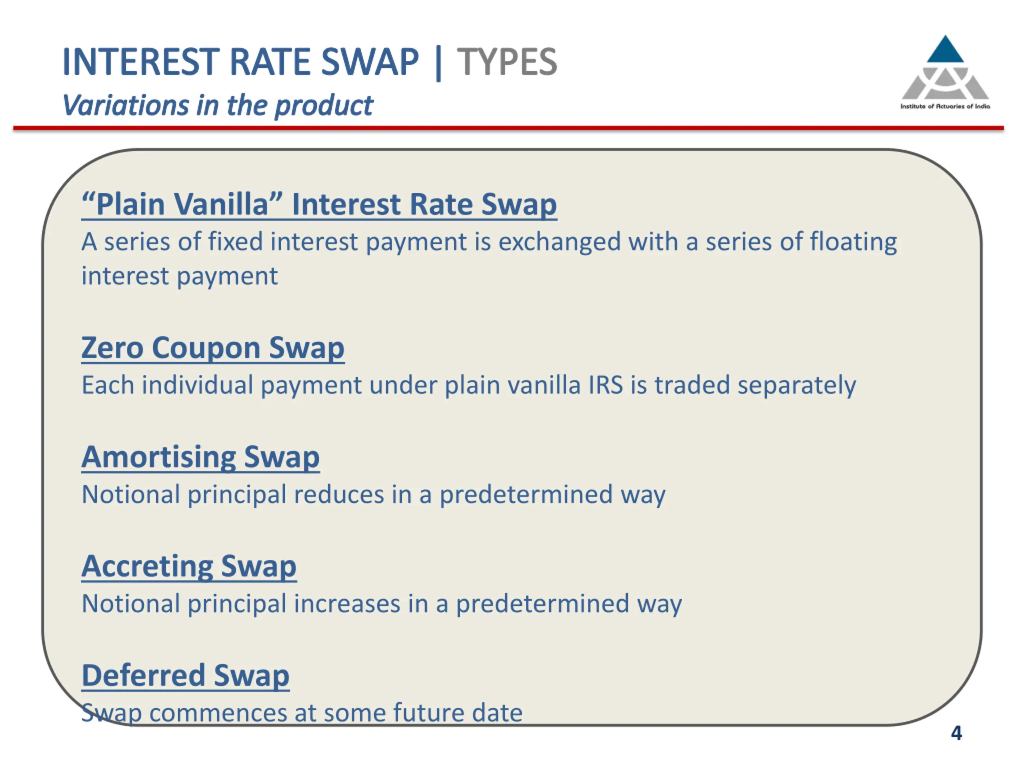Click the notional principal increases description
Image resolution: width=1024 pixels, height=768 pixels.
coord(382,604)
